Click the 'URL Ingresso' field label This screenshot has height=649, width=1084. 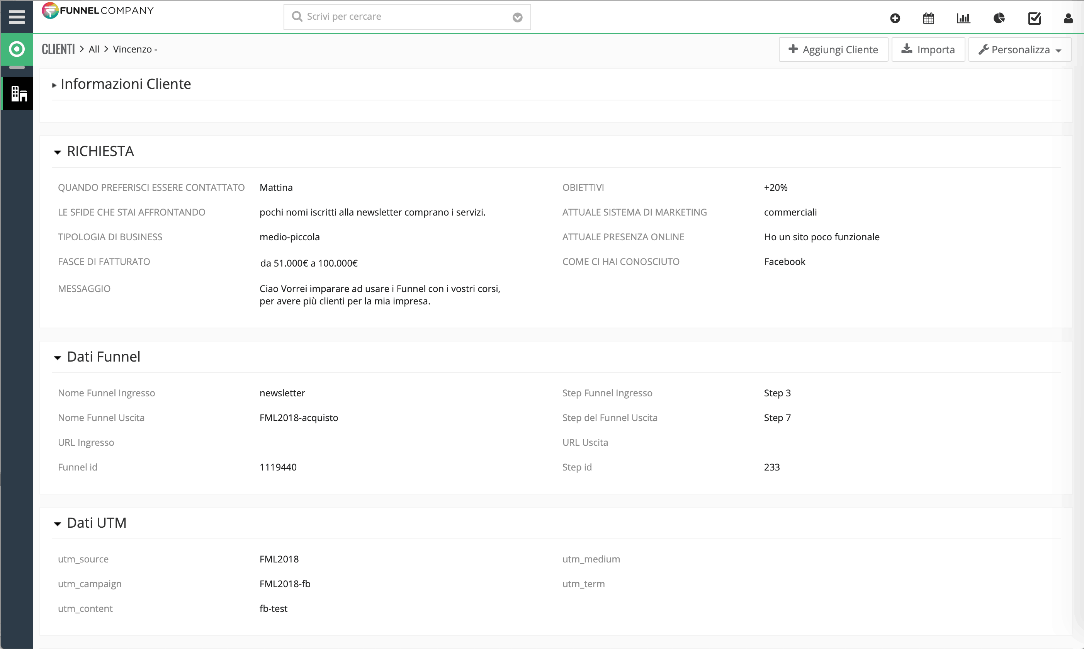[x=86, y=443]
